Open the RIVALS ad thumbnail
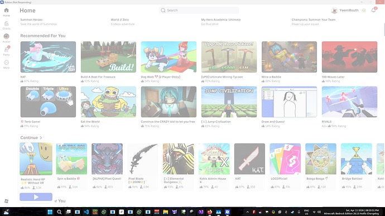Image resolution: width=385 pixels, height=216 pixels. click(350, 102)
